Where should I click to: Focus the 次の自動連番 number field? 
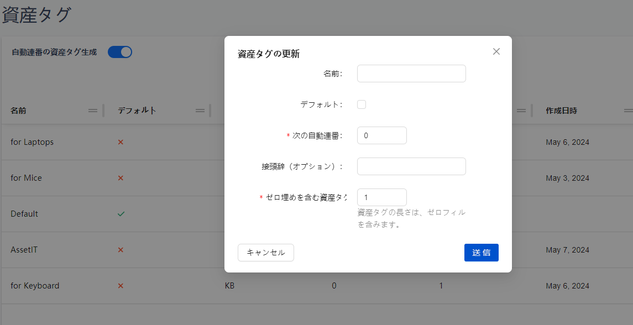click(381, 135)
